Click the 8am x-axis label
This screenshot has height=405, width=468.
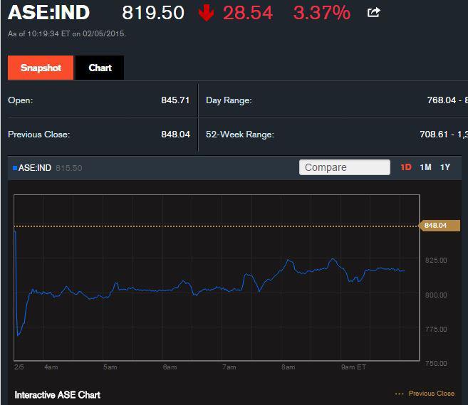coord(288,367)
